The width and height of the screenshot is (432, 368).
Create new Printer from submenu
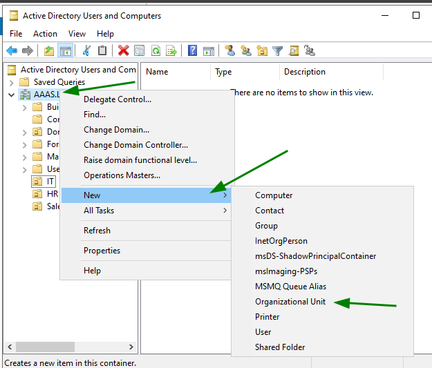coord(322,317)
